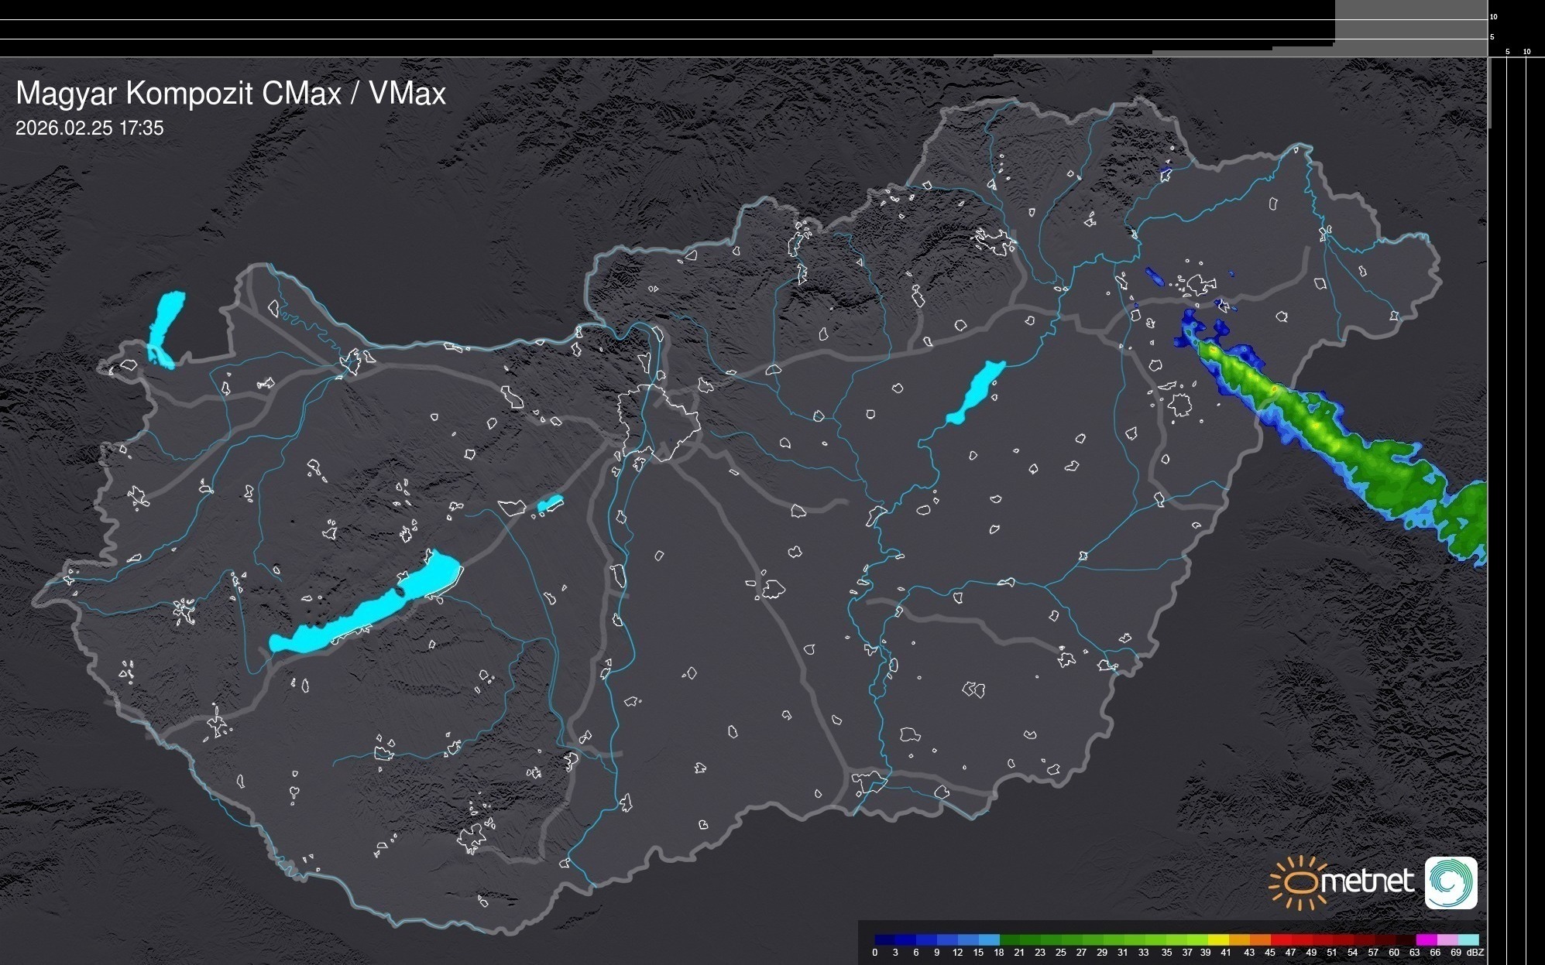This screenshot has height=965, width=1545.
Task: Click the Magyar Kompozit CMax / VMax title
Action: [230, 94]
